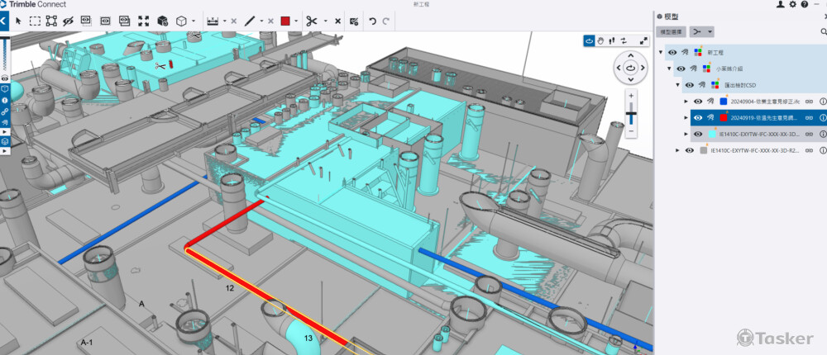The height and width of the screenshot is (355, 827).
Task: Click the 模型選擇 button
Action: pyautogui.click(x=671, y=31)
